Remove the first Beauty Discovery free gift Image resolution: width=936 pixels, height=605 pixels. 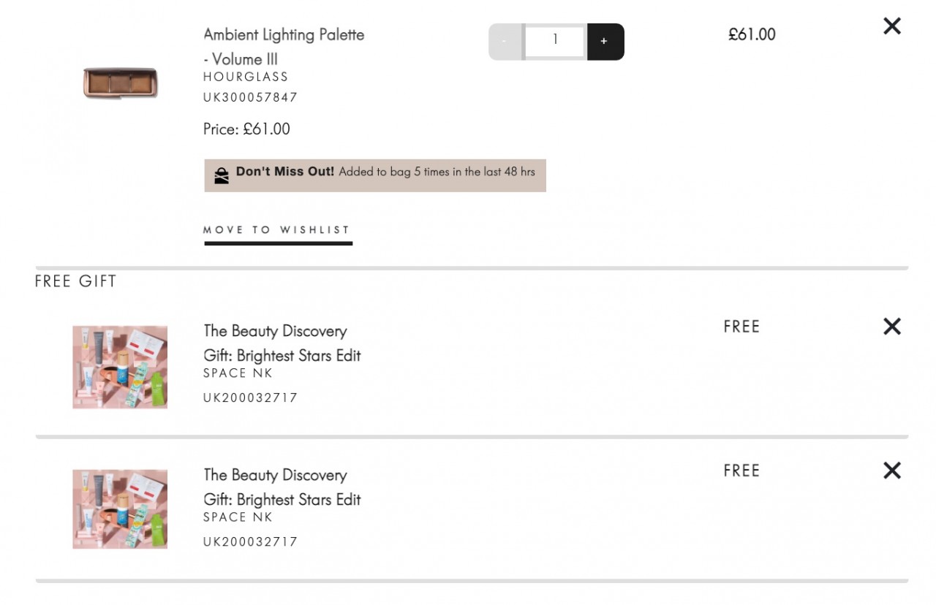(892, 327)
